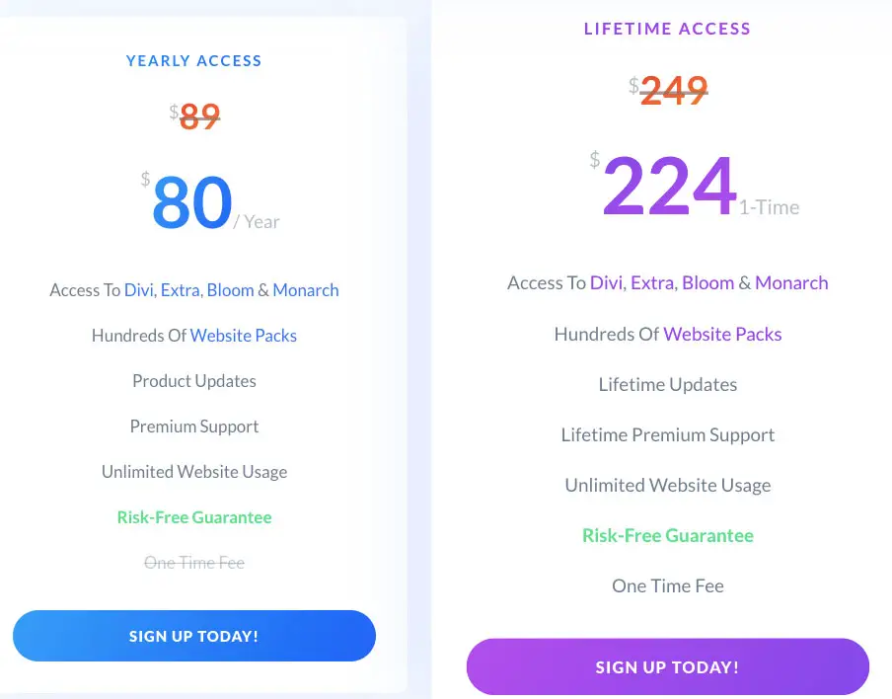Click the crossed-out One Time Fee text
The width and height of the screenshot is (892, 699).
[x=194, y=563]
